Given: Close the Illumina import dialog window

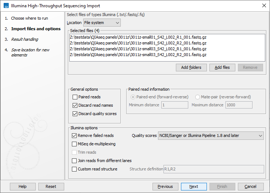Looking at the screenshot, I should pyautogui.click(x=263, y=6).
